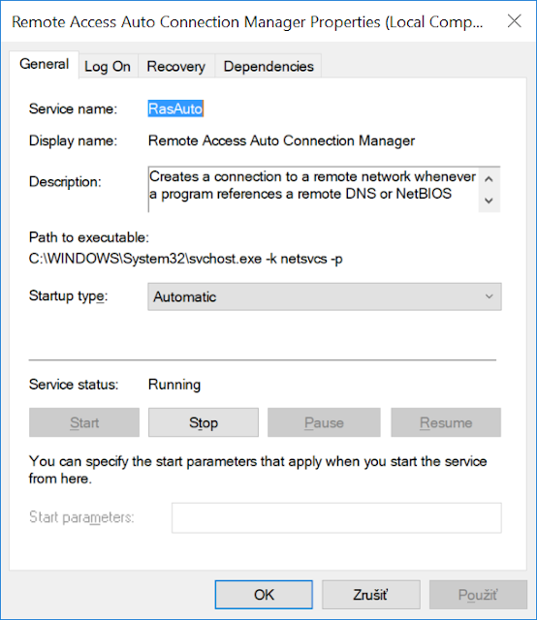
Task: Confirm with the OK button
Action: pos(264,595)
